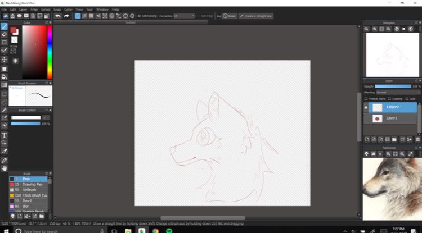Screen dimensions: 422x233
Task: Select the Text tool
Action: click(x=4, y=135)
